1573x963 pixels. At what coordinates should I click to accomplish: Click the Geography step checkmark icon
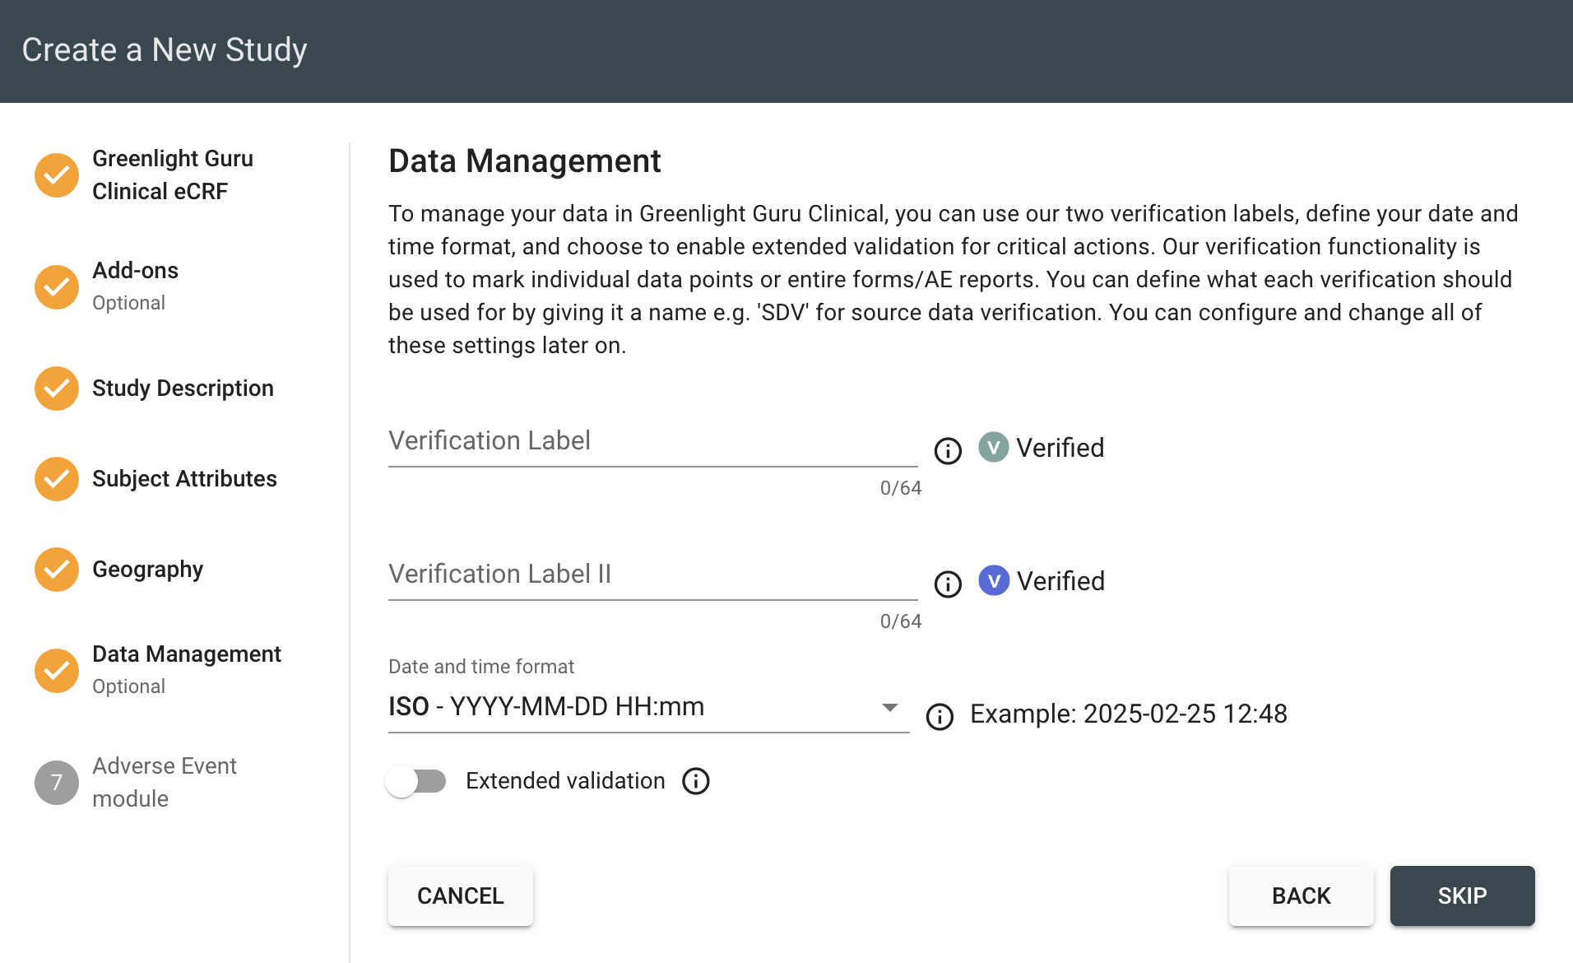click(x=57, y=570)
